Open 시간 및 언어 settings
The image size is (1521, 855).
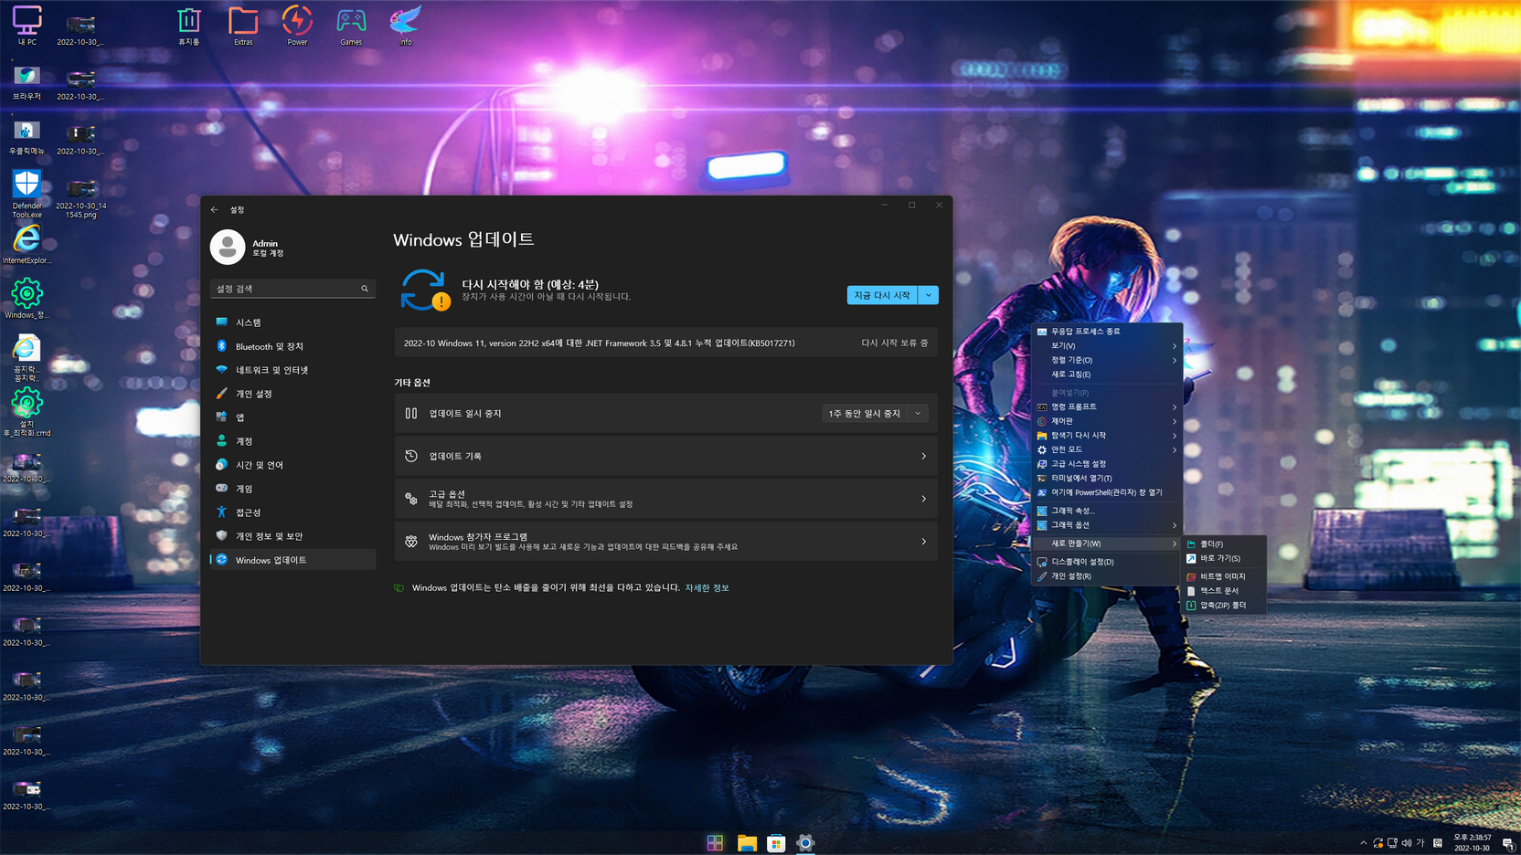(x=292, y=465)
